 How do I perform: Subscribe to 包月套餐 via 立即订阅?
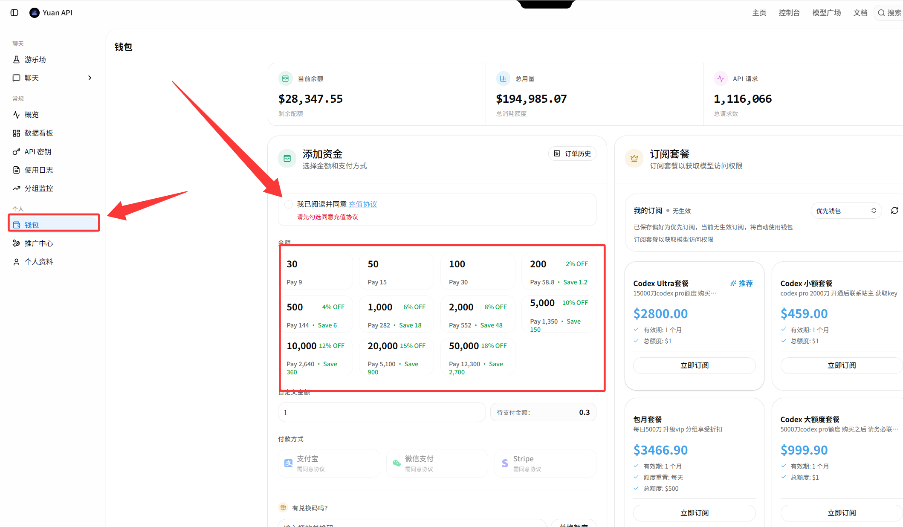[694, 513]
